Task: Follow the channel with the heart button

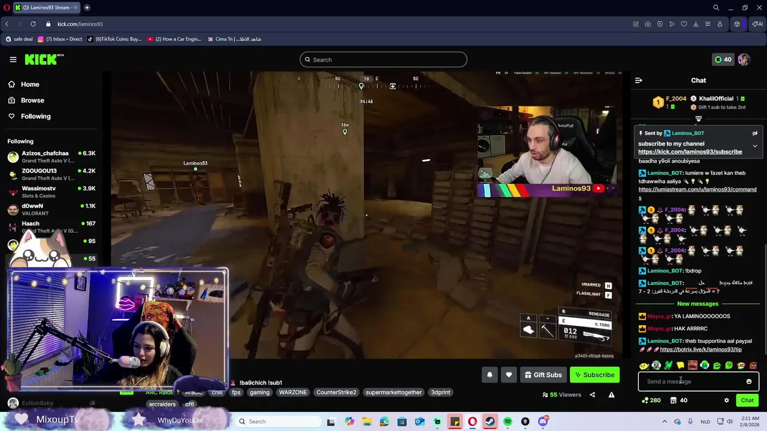Action: click(509, 375)
